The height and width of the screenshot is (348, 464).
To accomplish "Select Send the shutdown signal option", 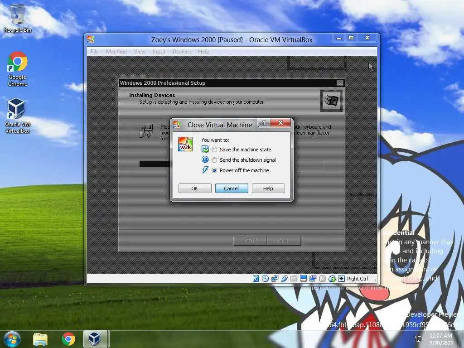I will (x=244, y=160).
